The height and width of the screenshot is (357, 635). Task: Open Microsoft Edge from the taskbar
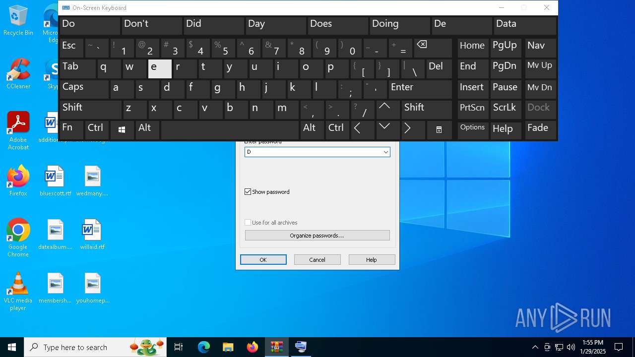tap(204, 347)
